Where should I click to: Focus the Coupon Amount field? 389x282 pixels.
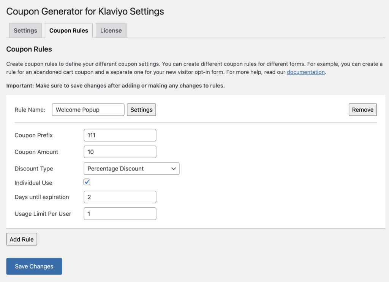pos(120,152)
